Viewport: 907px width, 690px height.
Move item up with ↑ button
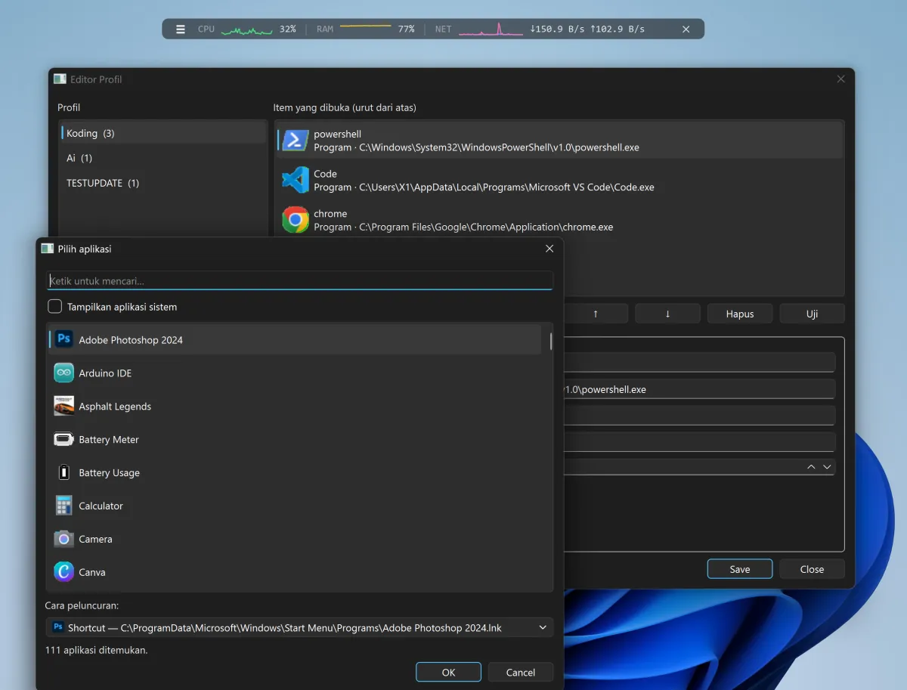point(596,314)
